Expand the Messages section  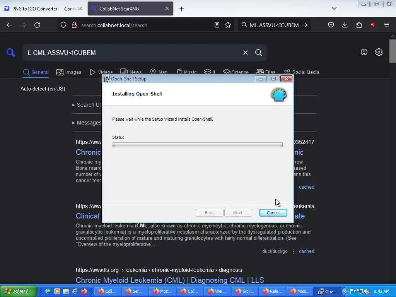(x=87, y=123)
